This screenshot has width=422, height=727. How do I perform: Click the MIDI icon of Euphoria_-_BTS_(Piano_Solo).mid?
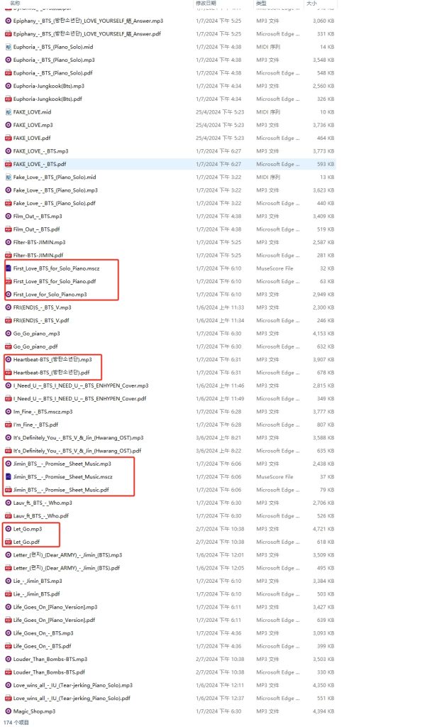click(x=9, y=47)
